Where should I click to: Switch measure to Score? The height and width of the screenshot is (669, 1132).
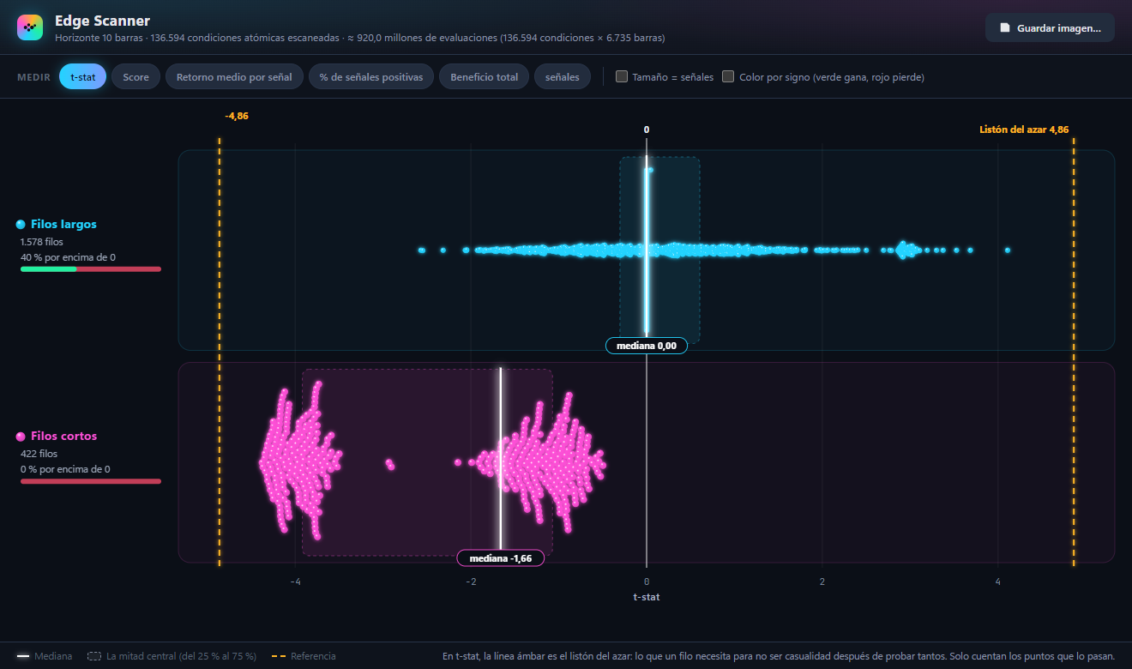135,76
